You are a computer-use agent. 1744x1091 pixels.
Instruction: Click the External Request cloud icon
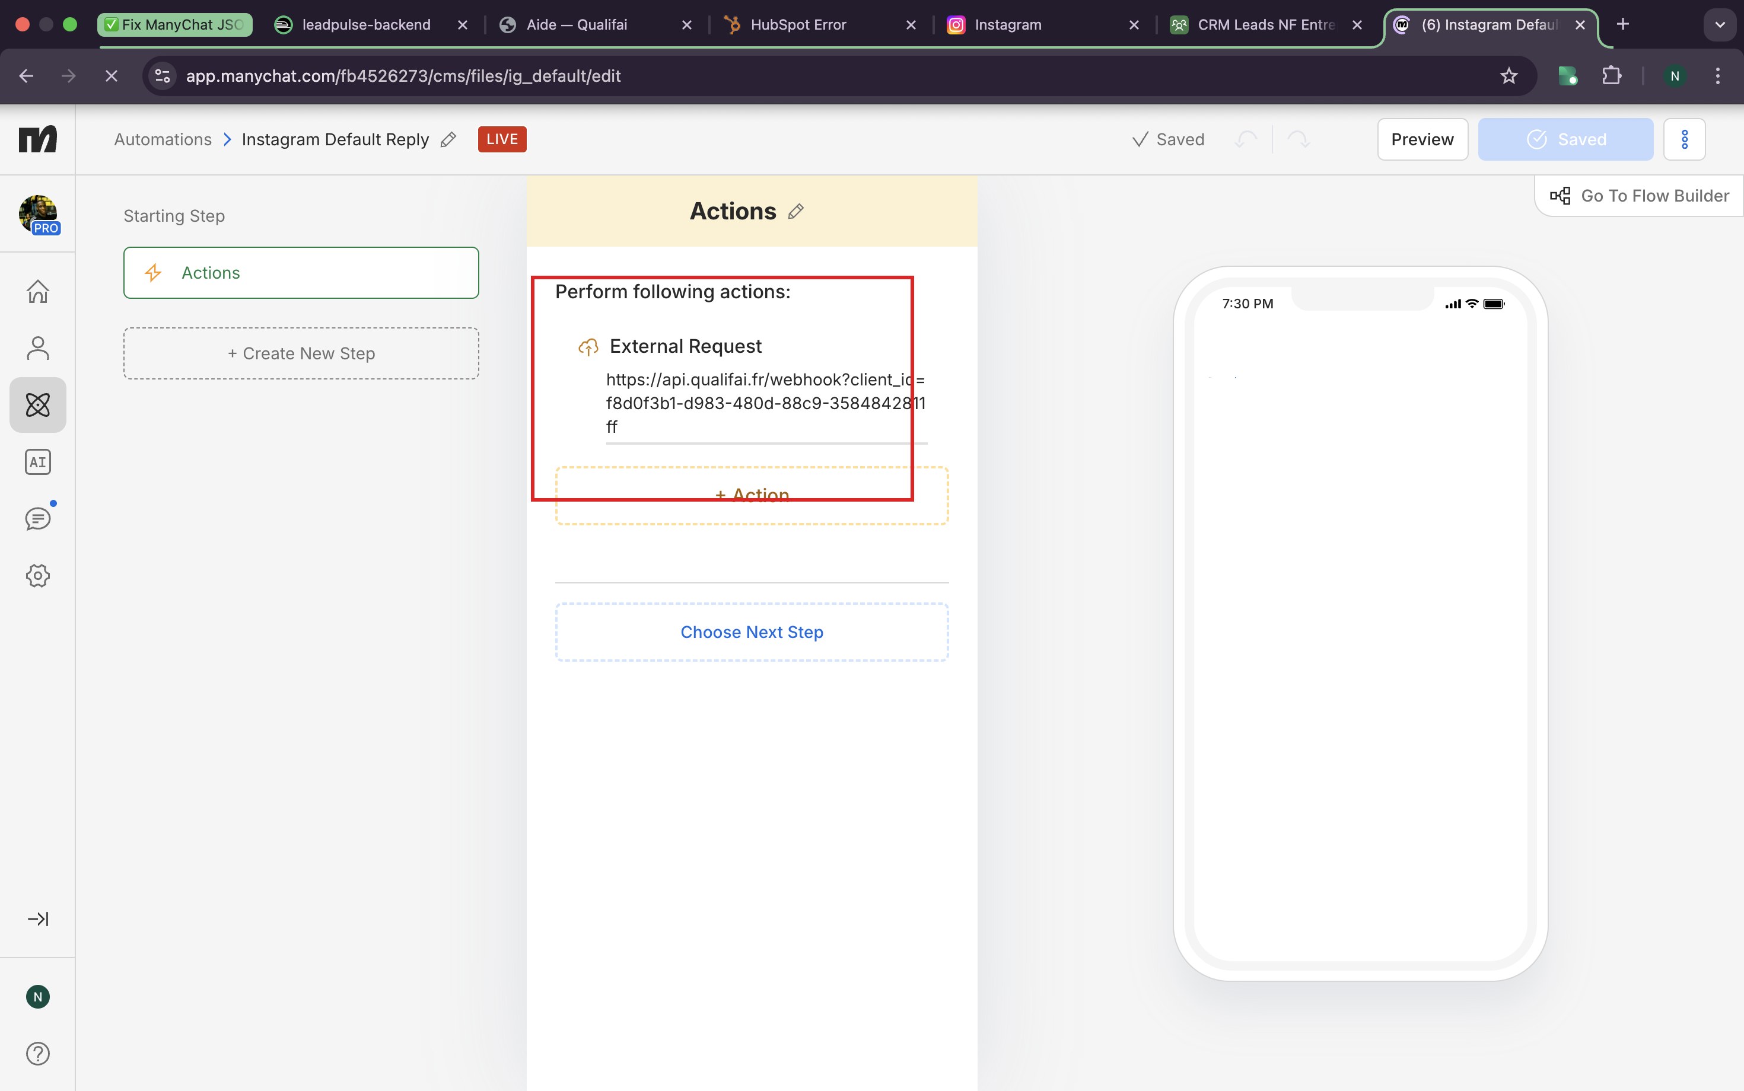(588, 346)
